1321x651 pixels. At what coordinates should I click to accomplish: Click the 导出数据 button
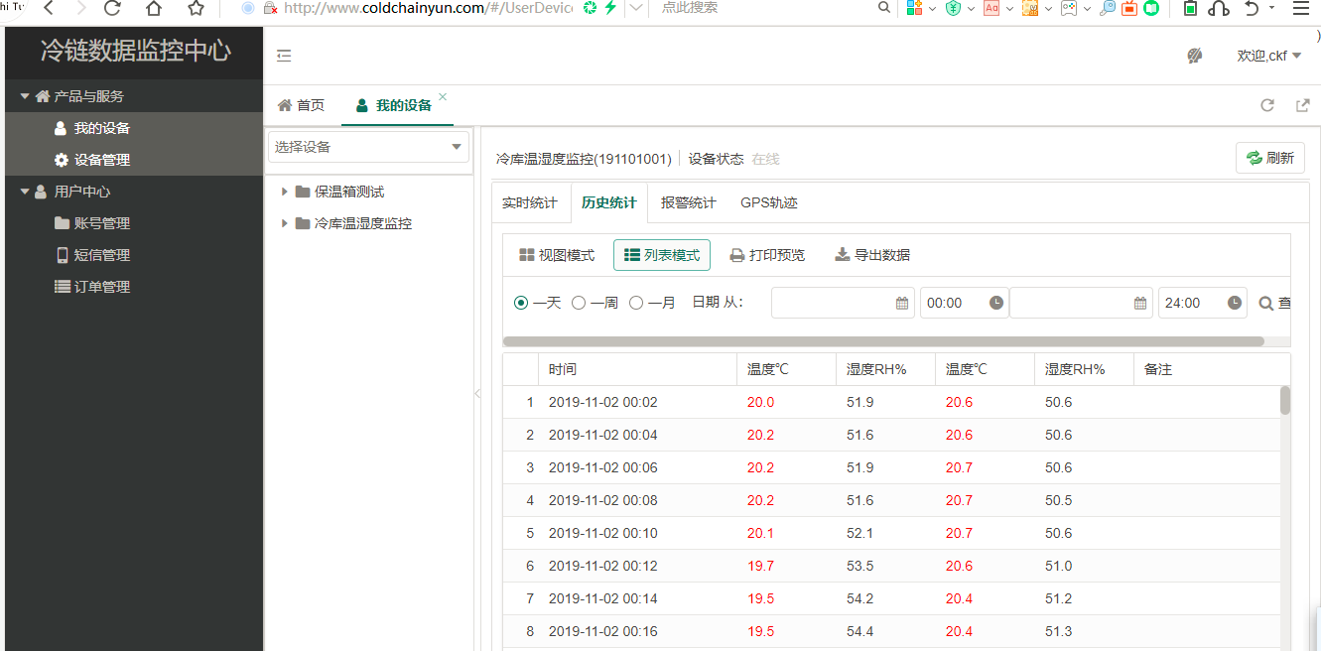[872, 255]
